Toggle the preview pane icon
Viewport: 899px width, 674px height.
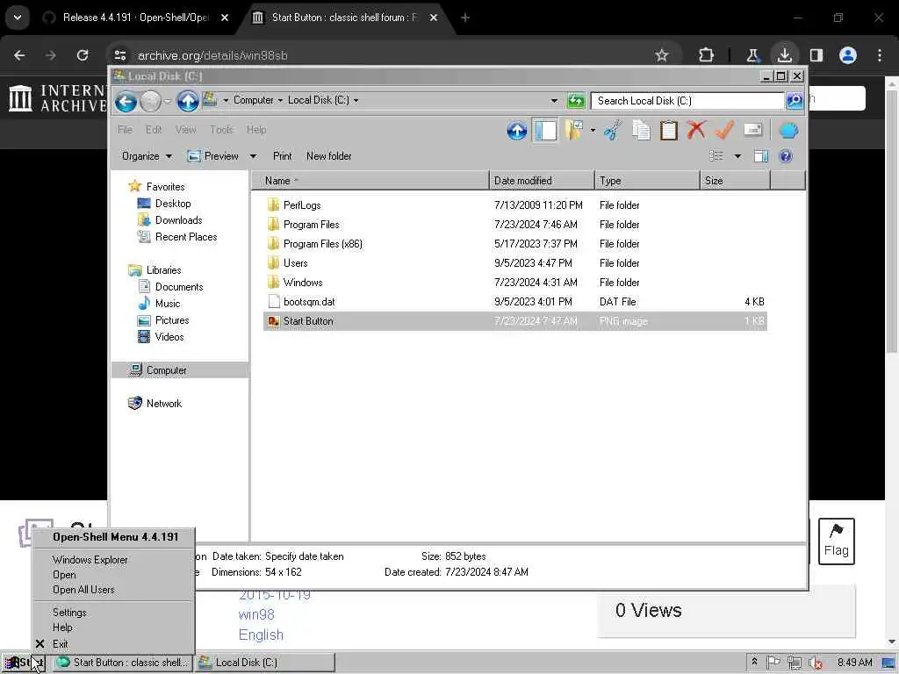pyautogui.click(x=761, y=156)
